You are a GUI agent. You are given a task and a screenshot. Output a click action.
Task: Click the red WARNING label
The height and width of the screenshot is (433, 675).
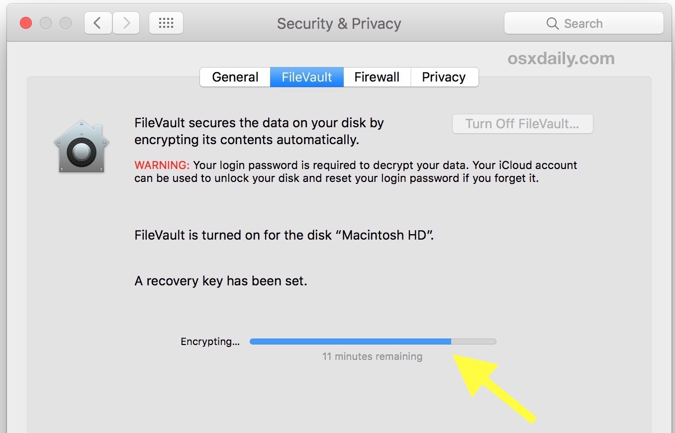(162, 165)
